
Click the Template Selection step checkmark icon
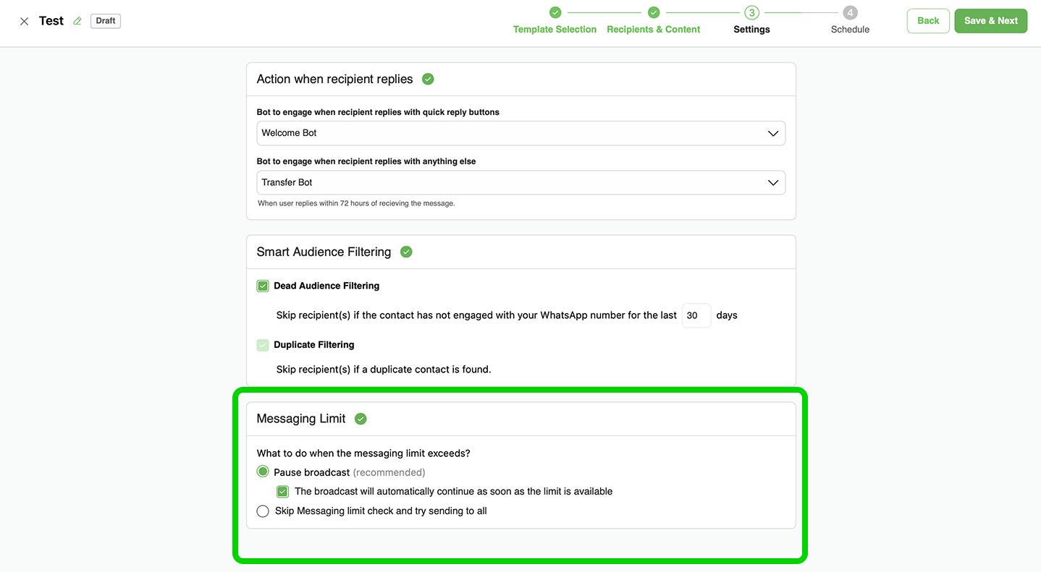click(x=555, y=12)
